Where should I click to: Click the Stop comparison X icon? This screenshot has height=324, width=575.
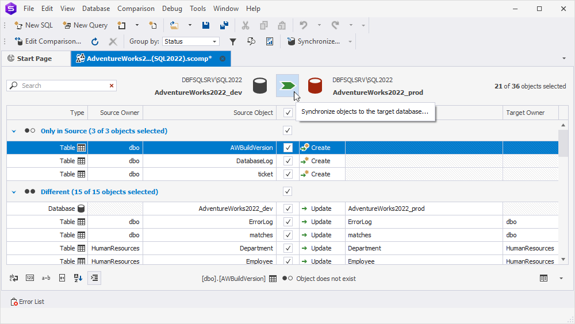pos(113,41)
